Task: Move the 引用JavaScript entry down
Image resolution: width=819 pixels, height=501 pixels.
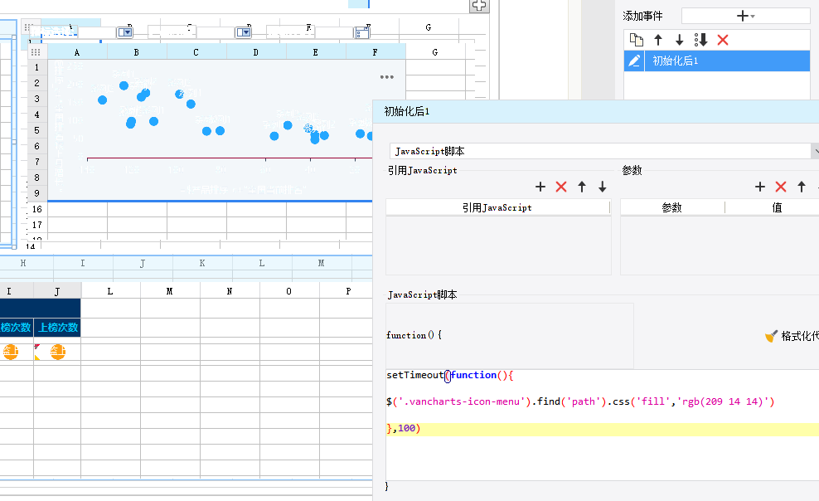Action: click(x=603, y=187)
